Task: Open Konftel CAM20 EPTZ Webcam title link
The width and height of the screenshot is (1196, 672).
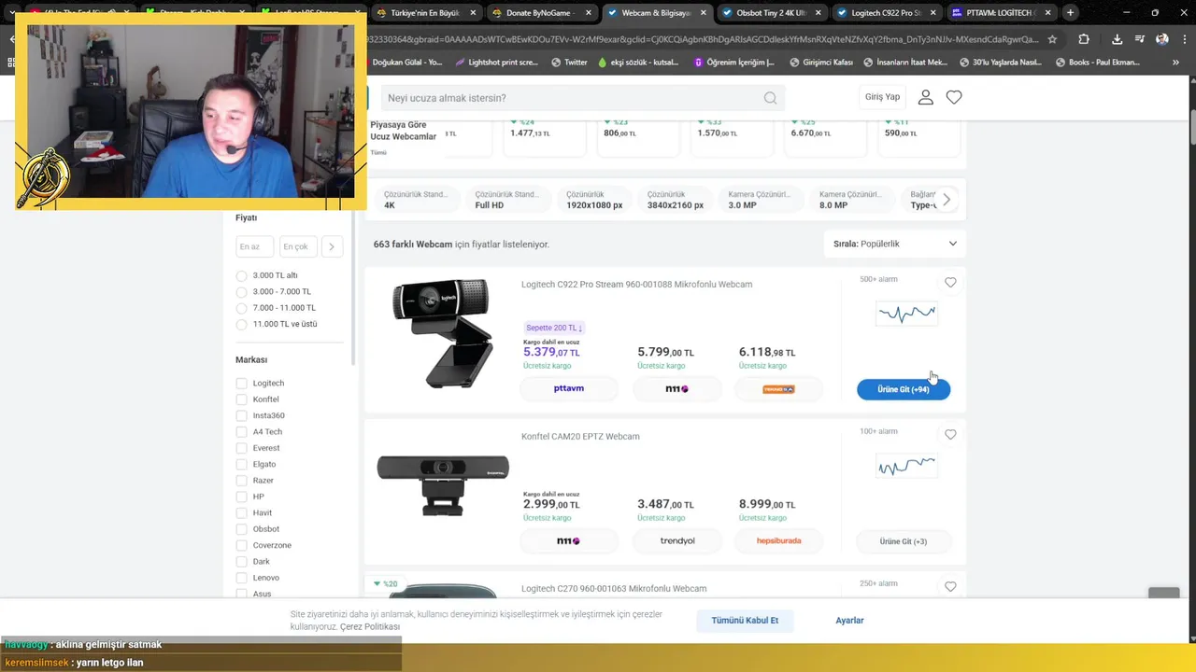Action: (580, 437)
